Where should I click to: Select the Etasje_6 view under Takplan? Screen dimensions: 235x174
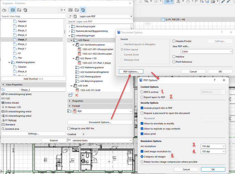(x=22, y=26)
